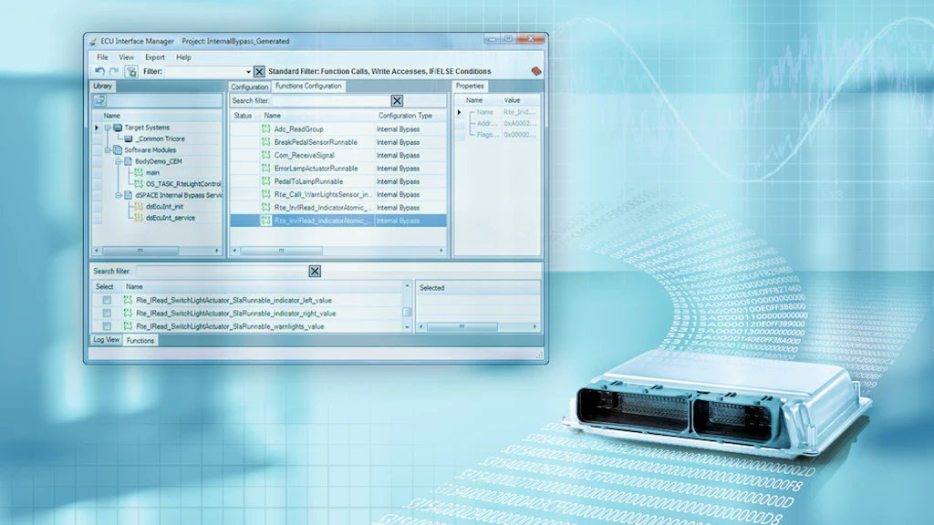Viewport: 934px width, 525px height.
Task: Select the highlighted Rte_IrvIRead_IndicatorAtomic row
Action: click(x=338, y=221)
